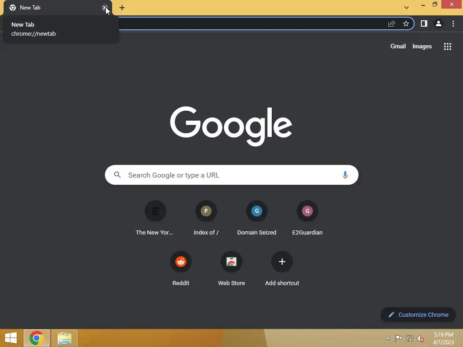Click the Reddit label text
The image size is (463, 347).
pos(181,283)
